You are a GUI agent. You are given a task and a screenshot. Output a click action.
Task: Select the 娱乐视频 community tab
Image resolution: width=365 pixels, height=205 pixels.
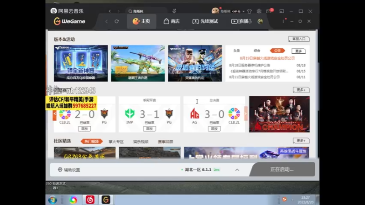tap(141, 142)
